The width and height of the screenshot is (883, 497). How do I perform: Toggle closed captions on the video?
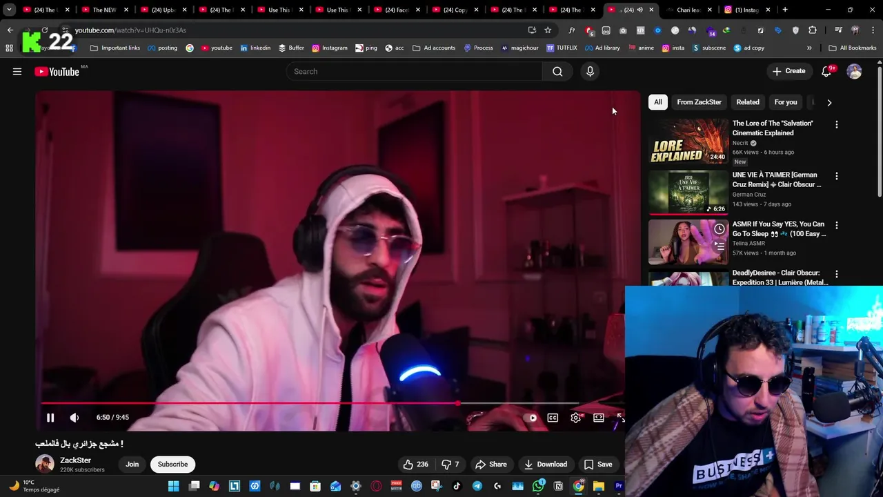click(x=553, y=418)
